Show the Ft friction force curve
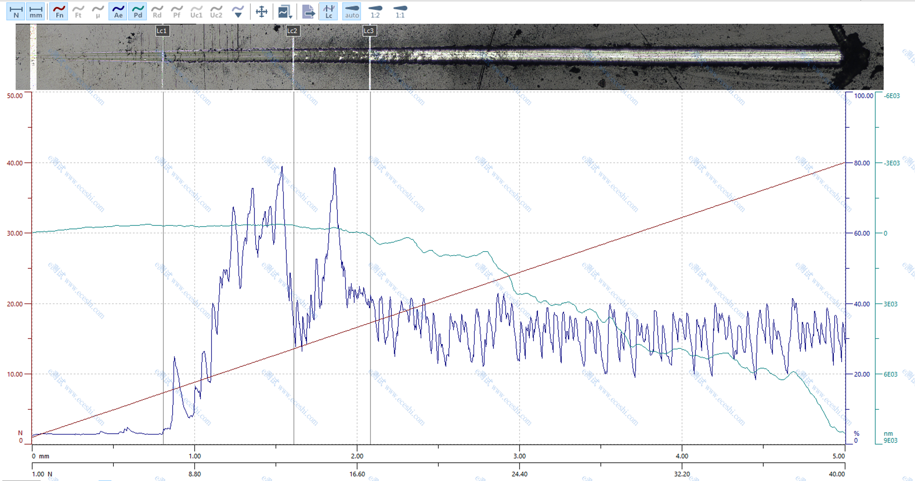 coord(78,12)
